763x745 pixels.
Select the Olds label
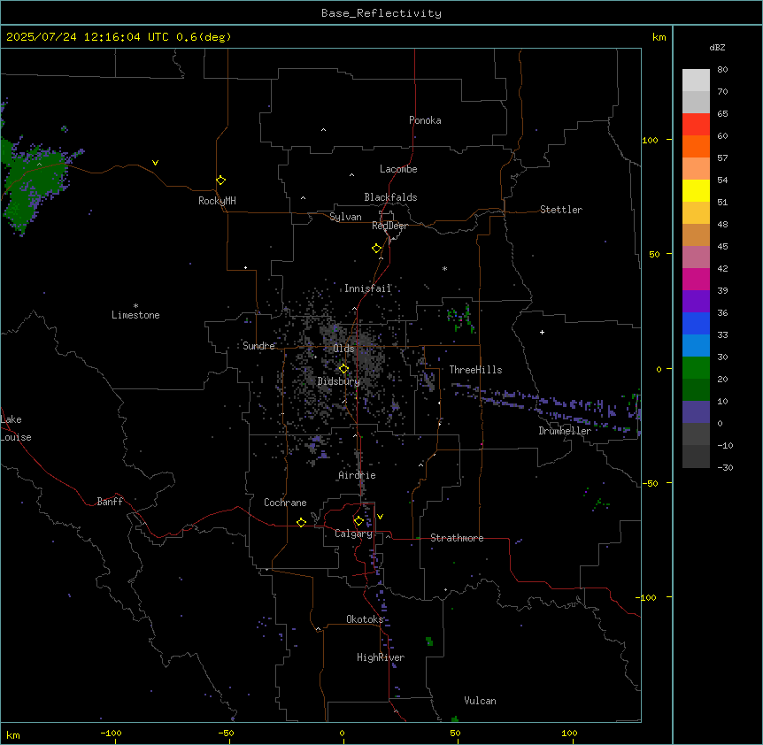343,349
